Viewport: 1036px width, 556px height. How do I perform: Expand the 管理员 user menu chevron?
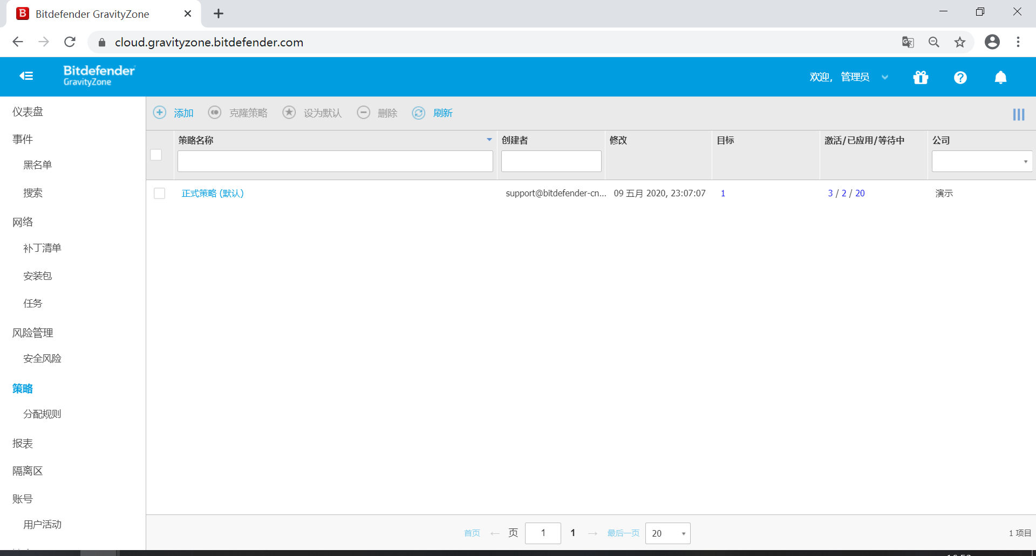coord(885,77)
